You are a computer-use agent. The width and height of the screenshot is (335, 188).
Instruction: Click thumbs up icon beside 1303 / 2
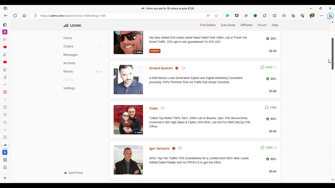pyautogui.click(x=263, y=148)
